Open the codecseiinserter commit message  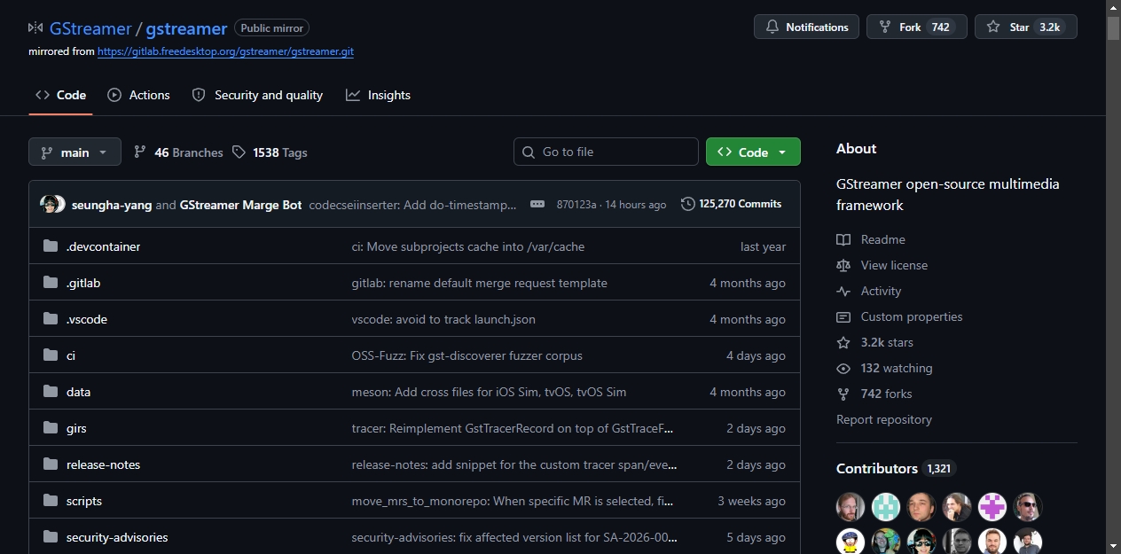coord(412,205)
